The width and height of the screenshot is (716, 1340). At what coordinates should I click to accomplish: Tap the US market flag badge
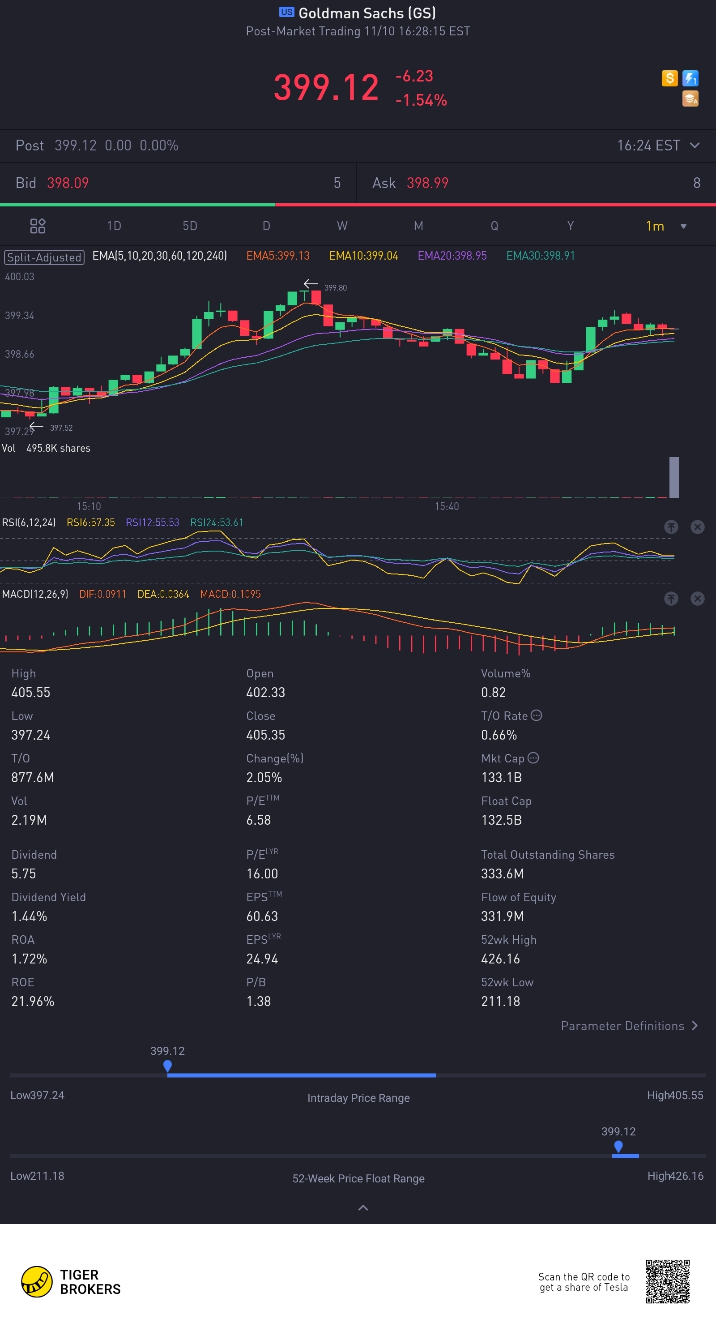(286, 12)
